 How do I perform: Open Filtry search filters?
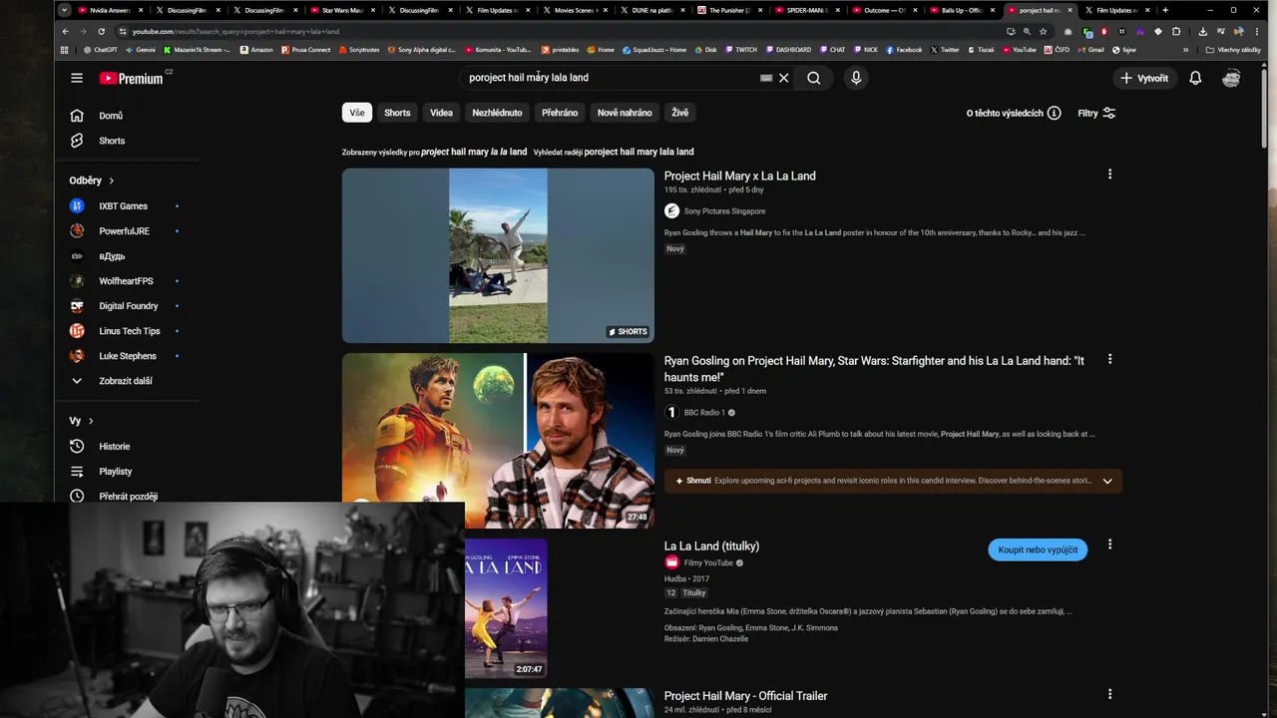pos(1096,113)
